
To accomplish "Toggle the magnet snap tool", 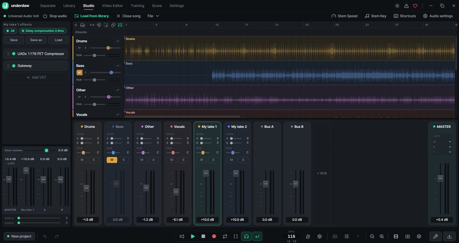I will coord(99,25).
